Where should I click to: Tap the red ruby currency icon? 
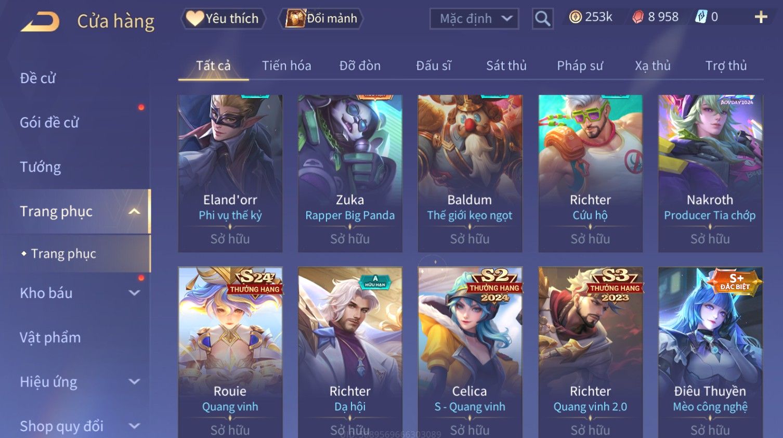(x=638, y=17)
